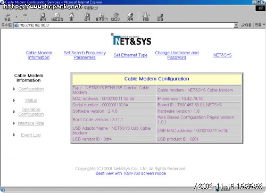The height and width of the screenshot is (193, 266).
Task: Click 'Web Based Configuration Pages version' cell
Action: [x=199, y=120]
